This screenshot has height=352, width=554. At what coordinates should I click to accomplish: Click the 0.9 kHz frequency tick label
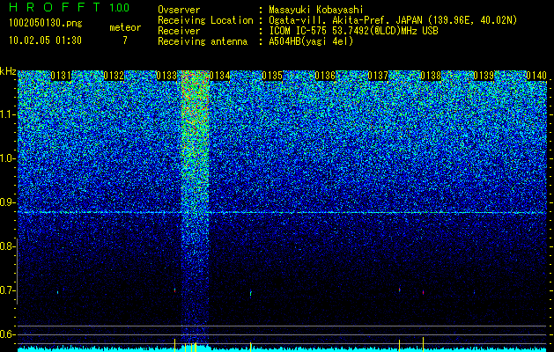tap(8, 202)
